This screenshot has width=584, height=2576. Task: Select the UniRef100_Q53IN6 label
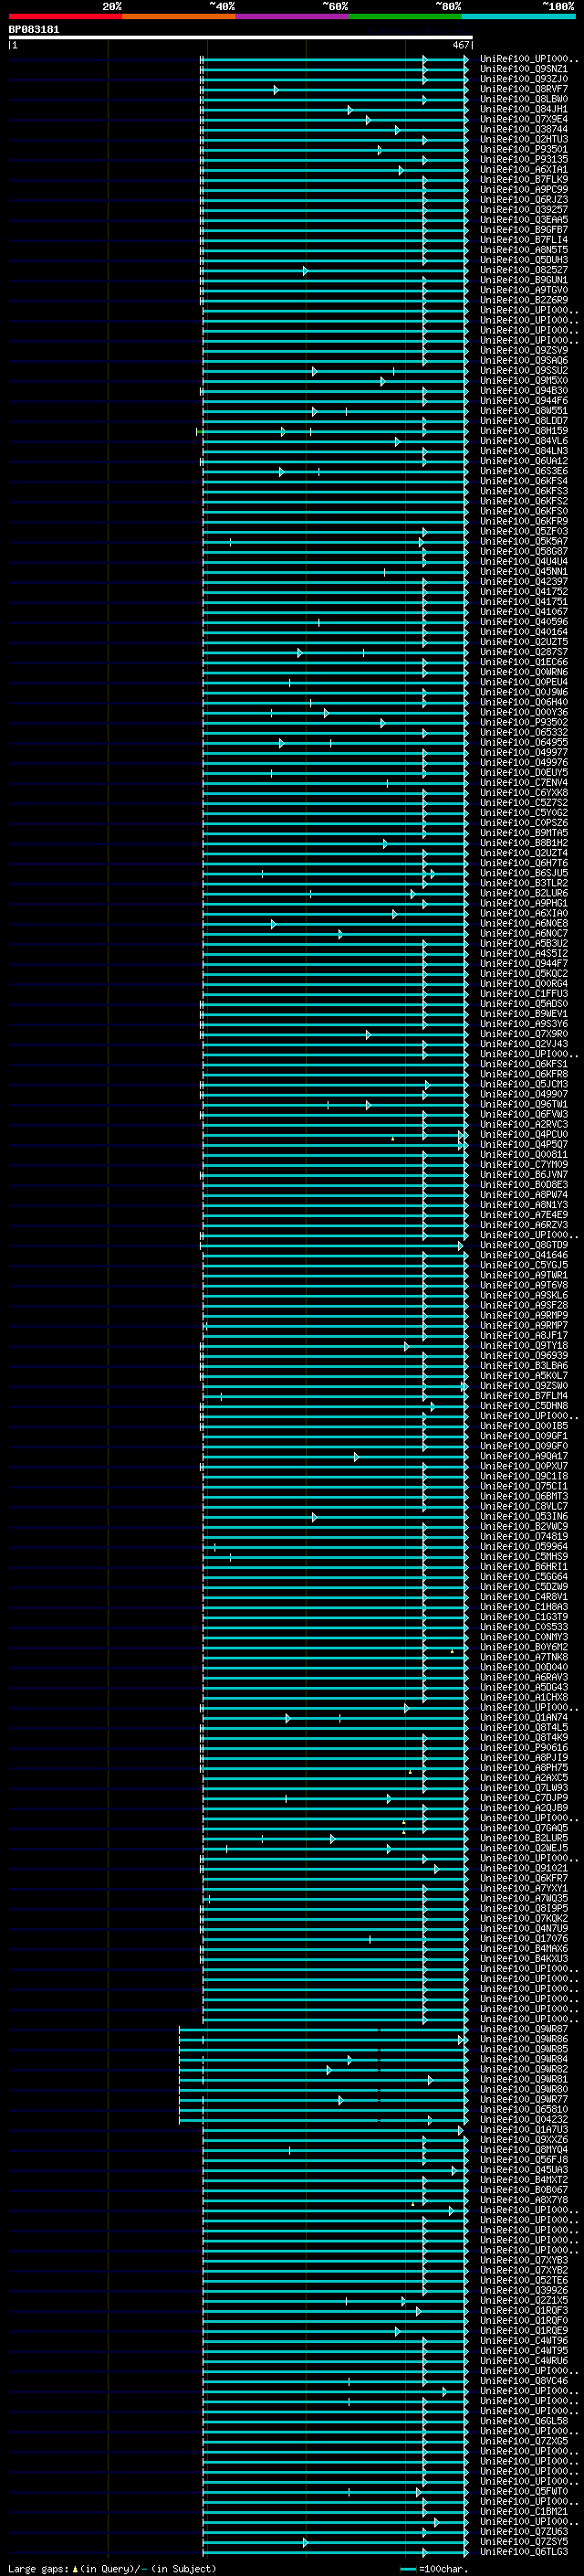pos(524,1516)
